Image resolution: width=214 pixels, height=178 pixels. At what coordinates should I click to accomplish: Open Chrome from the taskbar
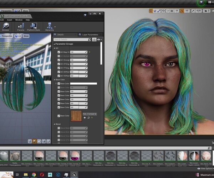(34, 174)
